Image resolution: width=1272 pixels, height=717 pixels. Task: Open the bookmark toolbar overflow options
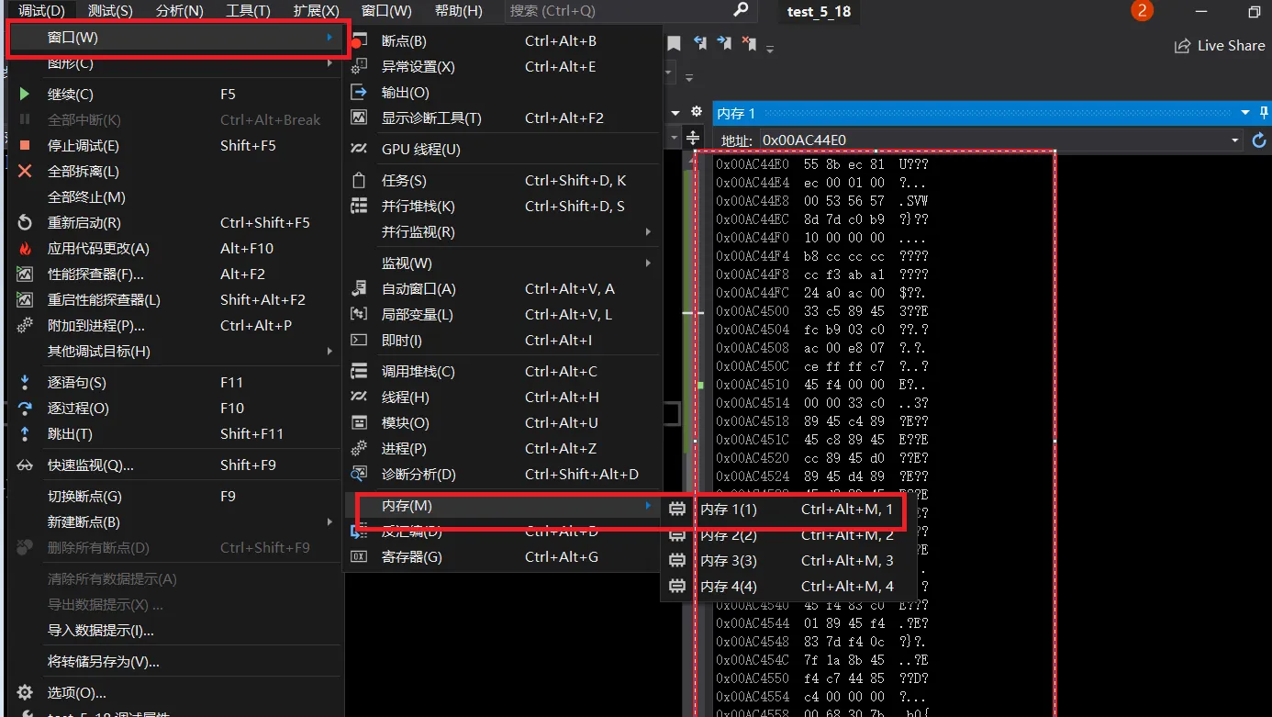(x=770, y=49)
